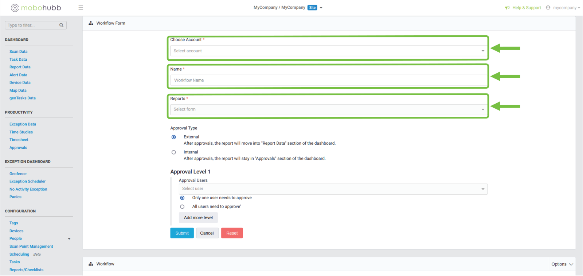Image resolution: width=583 pixels, height=276 pixels.
Task: Expand the People submenu in sidebar
Action: pyautogui.click(x=69, y=239)
